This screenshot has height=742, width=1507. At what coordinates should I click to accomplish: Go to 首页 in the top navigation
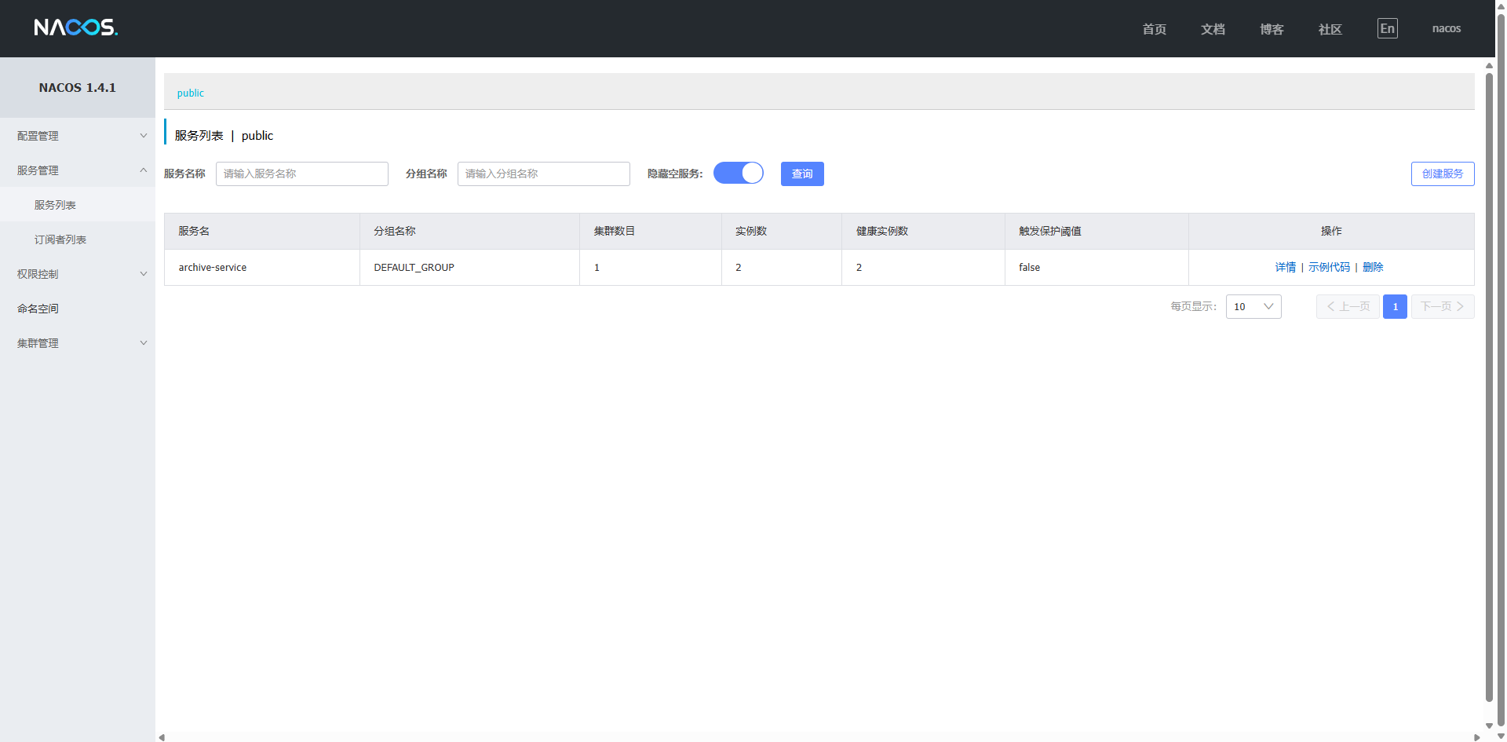point(1154,29)
